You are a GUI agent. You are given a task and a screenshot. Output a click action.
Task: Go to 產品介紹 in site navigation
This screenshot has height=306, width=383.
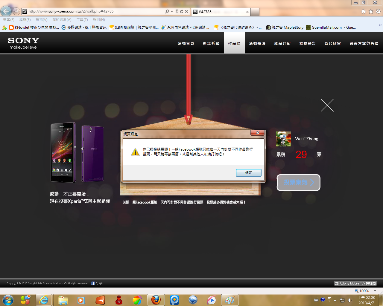(282, 43)
